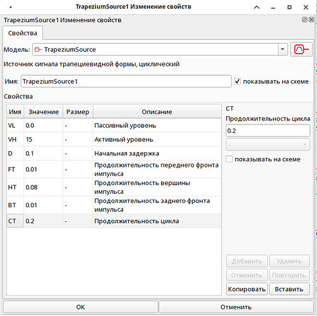Viewport: 317px width, 316px height.
Task: Minimize the TrapeziumSource1 dialog window
Action: coord(273,8)
